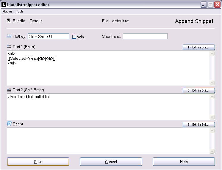This screenshot has width=222, height=170.
Task: Click the '[[Selected=Wrap|<li>|</li>]]' line
Action: [32, 59]
